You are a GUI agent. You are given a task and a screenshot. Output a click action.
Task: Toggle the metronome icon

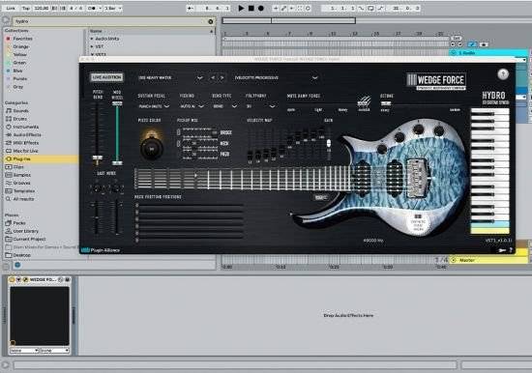pyautogui.click(x=92, y=8)
